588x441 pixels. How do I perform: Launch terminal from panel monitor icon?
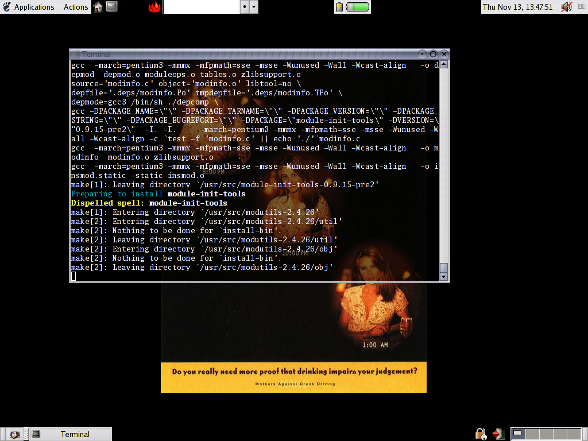point(112,7)
